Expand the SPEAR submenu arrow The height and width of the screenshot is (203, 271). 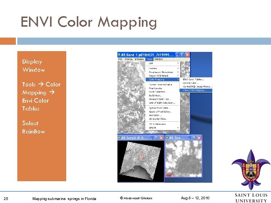(x=178, y=128)
